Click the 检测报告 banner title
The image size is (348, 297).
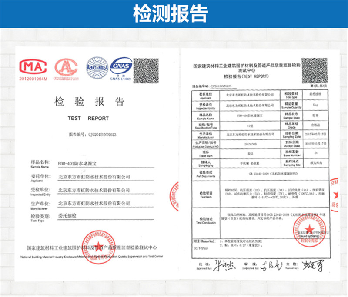[x=174, y=13]
